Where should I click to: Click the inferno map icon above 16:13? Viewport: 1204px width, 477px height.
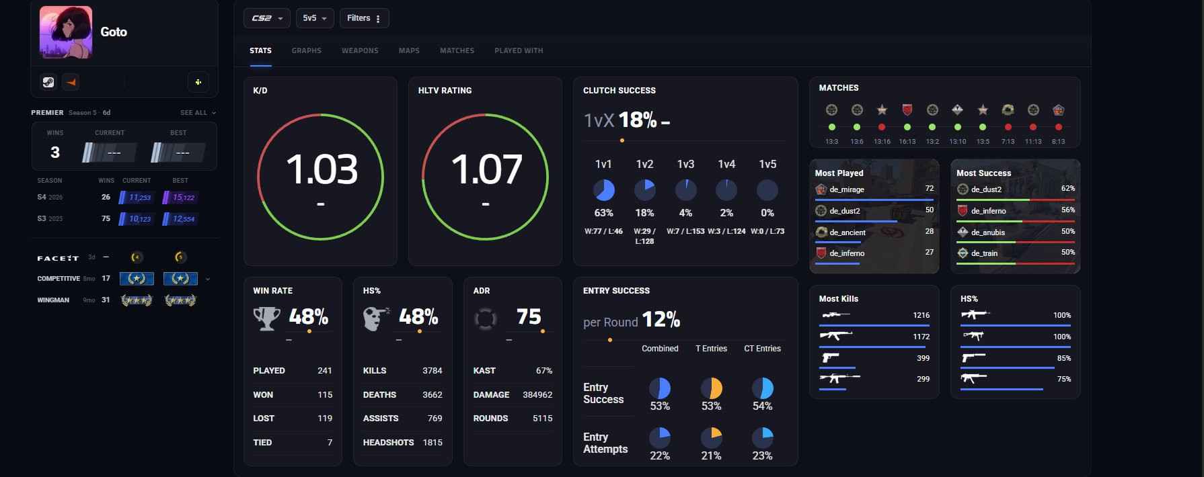(x=907, y=110)
